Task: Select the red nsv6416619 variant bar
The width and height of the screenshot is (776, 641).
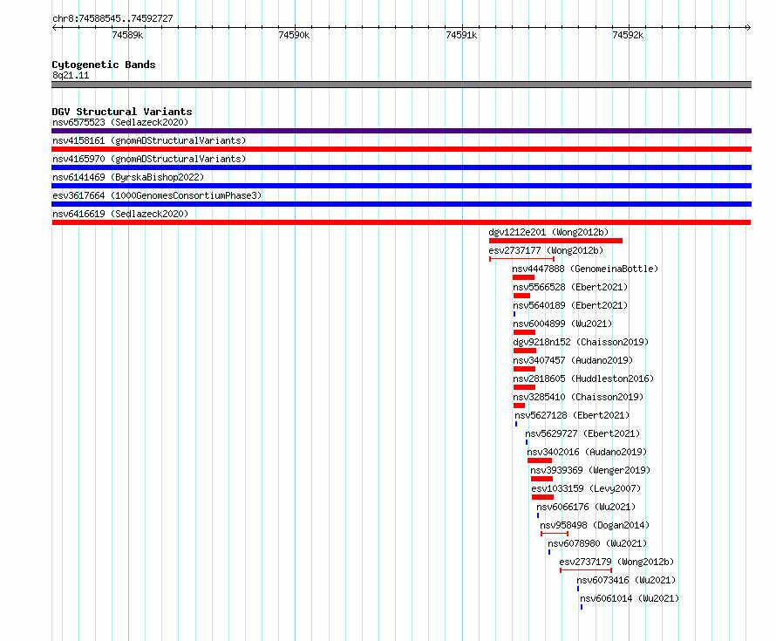Action: 401,222
